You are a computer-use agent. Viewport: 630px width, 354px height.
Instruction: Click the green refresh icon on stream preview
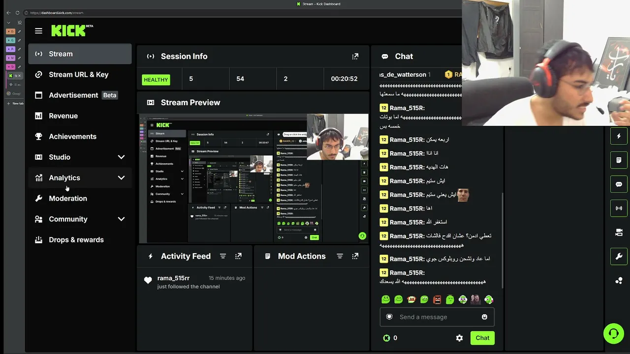362,236
